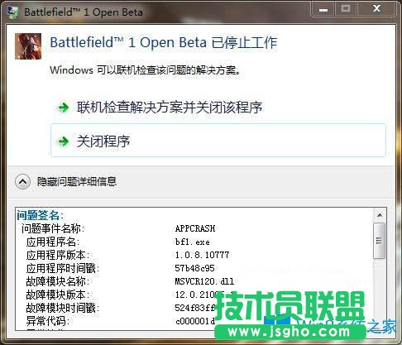This screenshot has width=402, height=345.
Task: Click green arrow beside 关闭程序
Action: (x=63, y=141)
